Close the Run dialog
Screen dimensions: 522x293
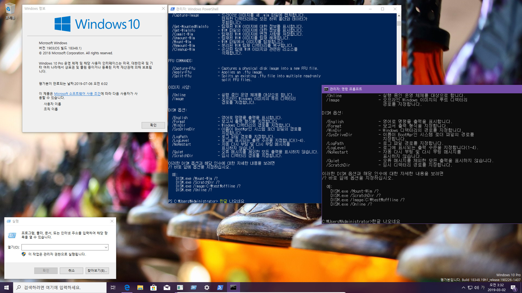click(112, 221)
